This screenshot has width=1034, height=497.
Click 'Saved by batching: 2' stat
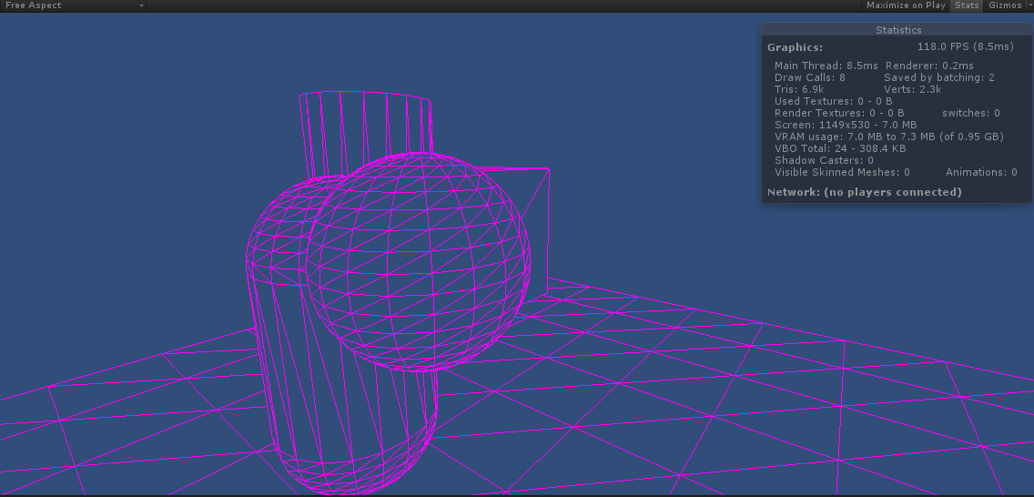[939, 77]
